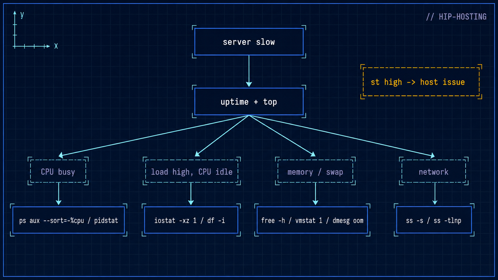
Task: Select the "iostat -xz 1 / df -i" box
Action: point(191,220)
